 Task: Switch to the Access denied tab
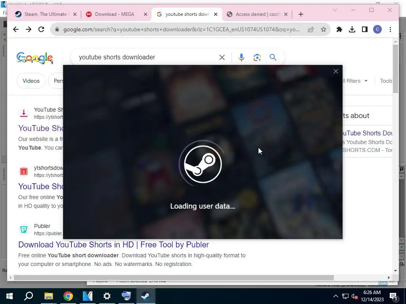click(257, 14)
